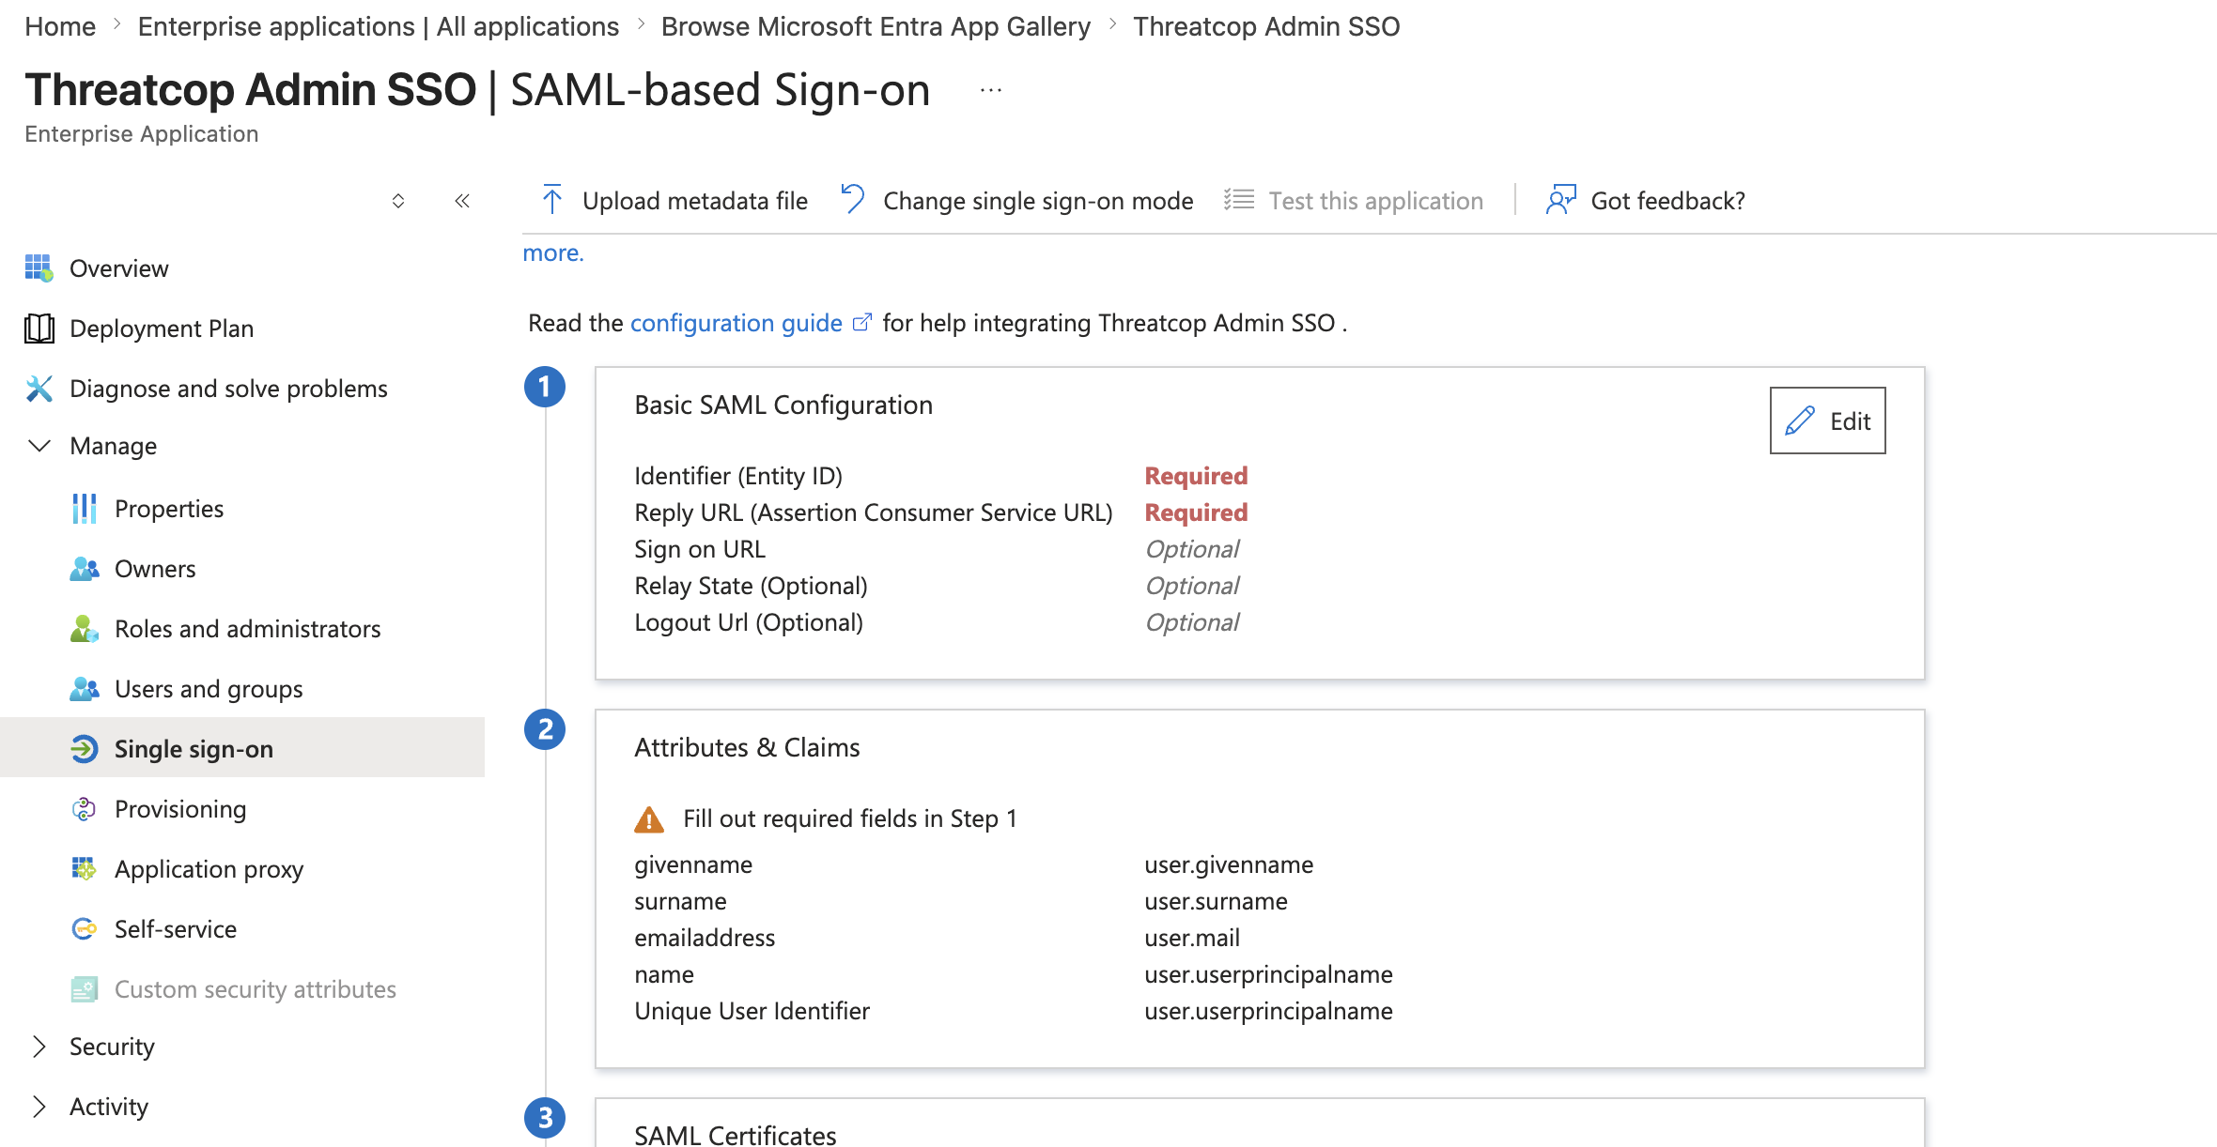Click the Test this application list icon

point(1239,200)
